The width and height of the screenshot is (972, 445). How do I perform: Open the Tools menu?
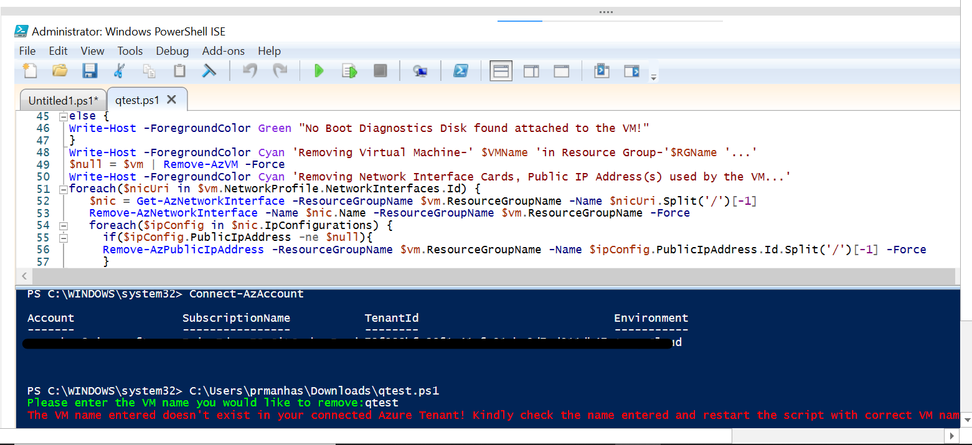130,51
